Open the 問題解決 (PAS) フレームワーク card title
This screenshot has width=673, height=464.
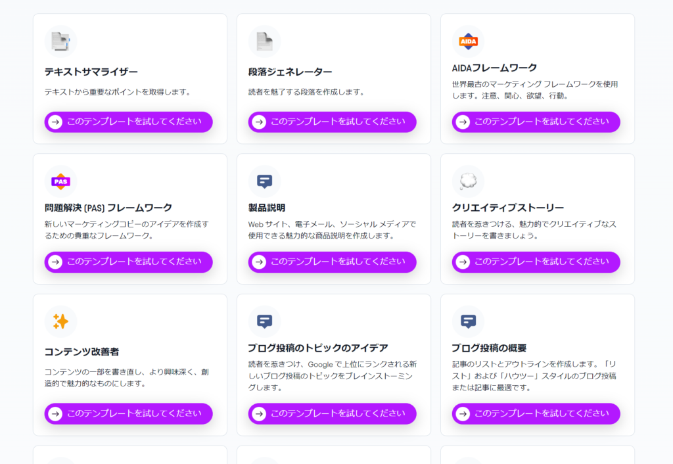click(x=108, y=208)
